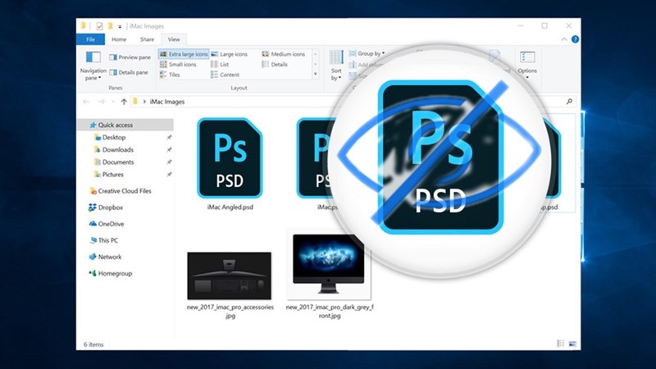Click the quick access properties checkmark icon

point(99,26)
